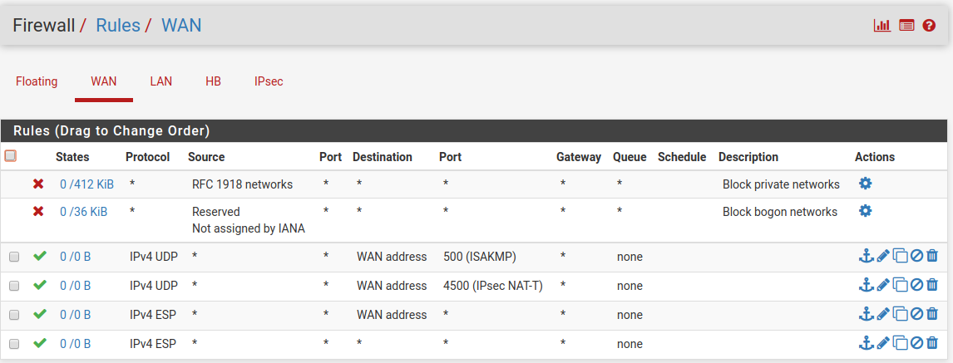Disable the last IPv4 ESP rule
The image size is (953, 363).
(x=916, y=342)
